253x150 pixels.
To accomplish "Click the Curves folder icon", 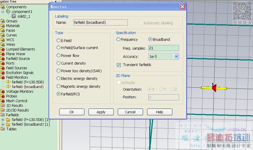I will (3, 35).
